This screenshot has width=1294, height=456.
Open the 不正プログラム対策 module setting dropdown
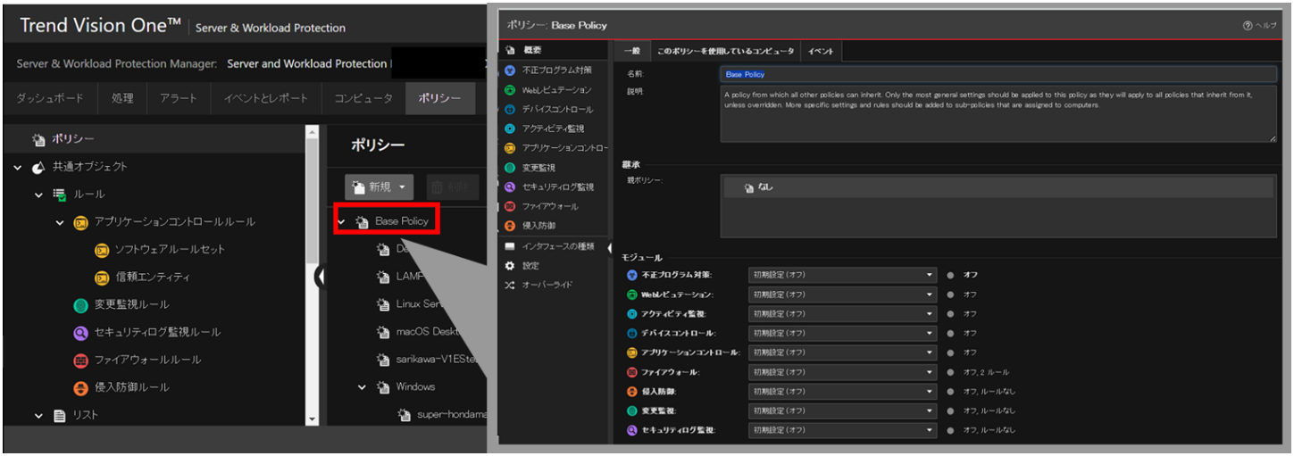[842, 275]
